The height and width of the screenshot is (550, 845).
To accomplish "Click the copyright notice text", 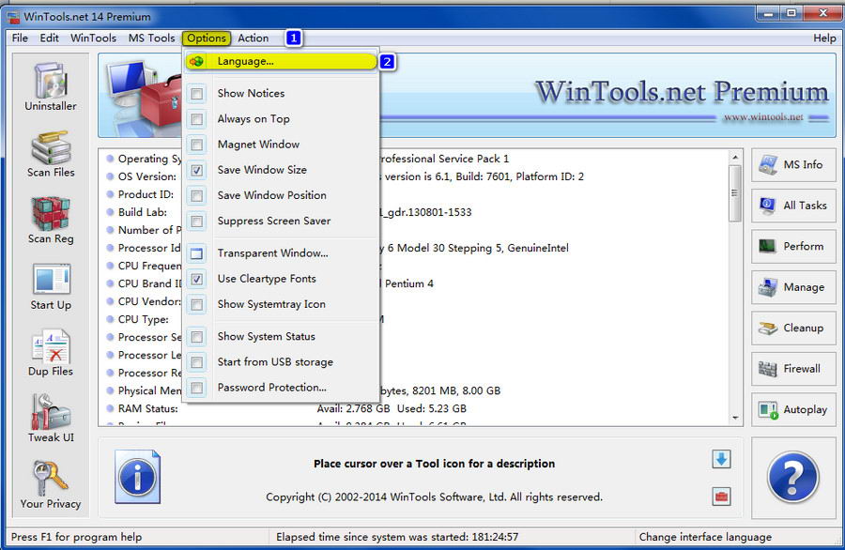I will click(434, 497).
